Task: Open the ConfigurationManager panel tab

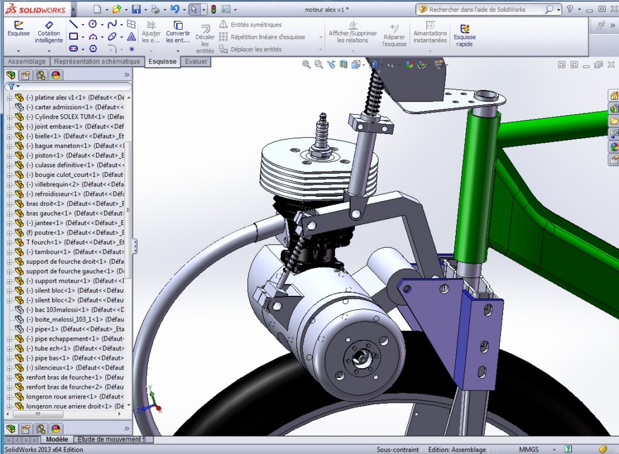Action: point(41,75)
